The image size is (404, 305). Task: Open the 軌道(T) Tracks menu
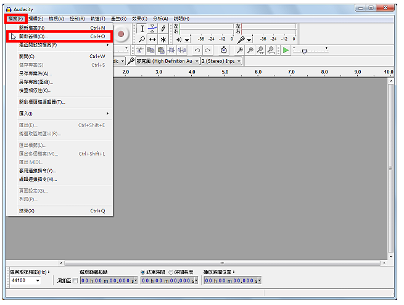(x=97, y=19)
